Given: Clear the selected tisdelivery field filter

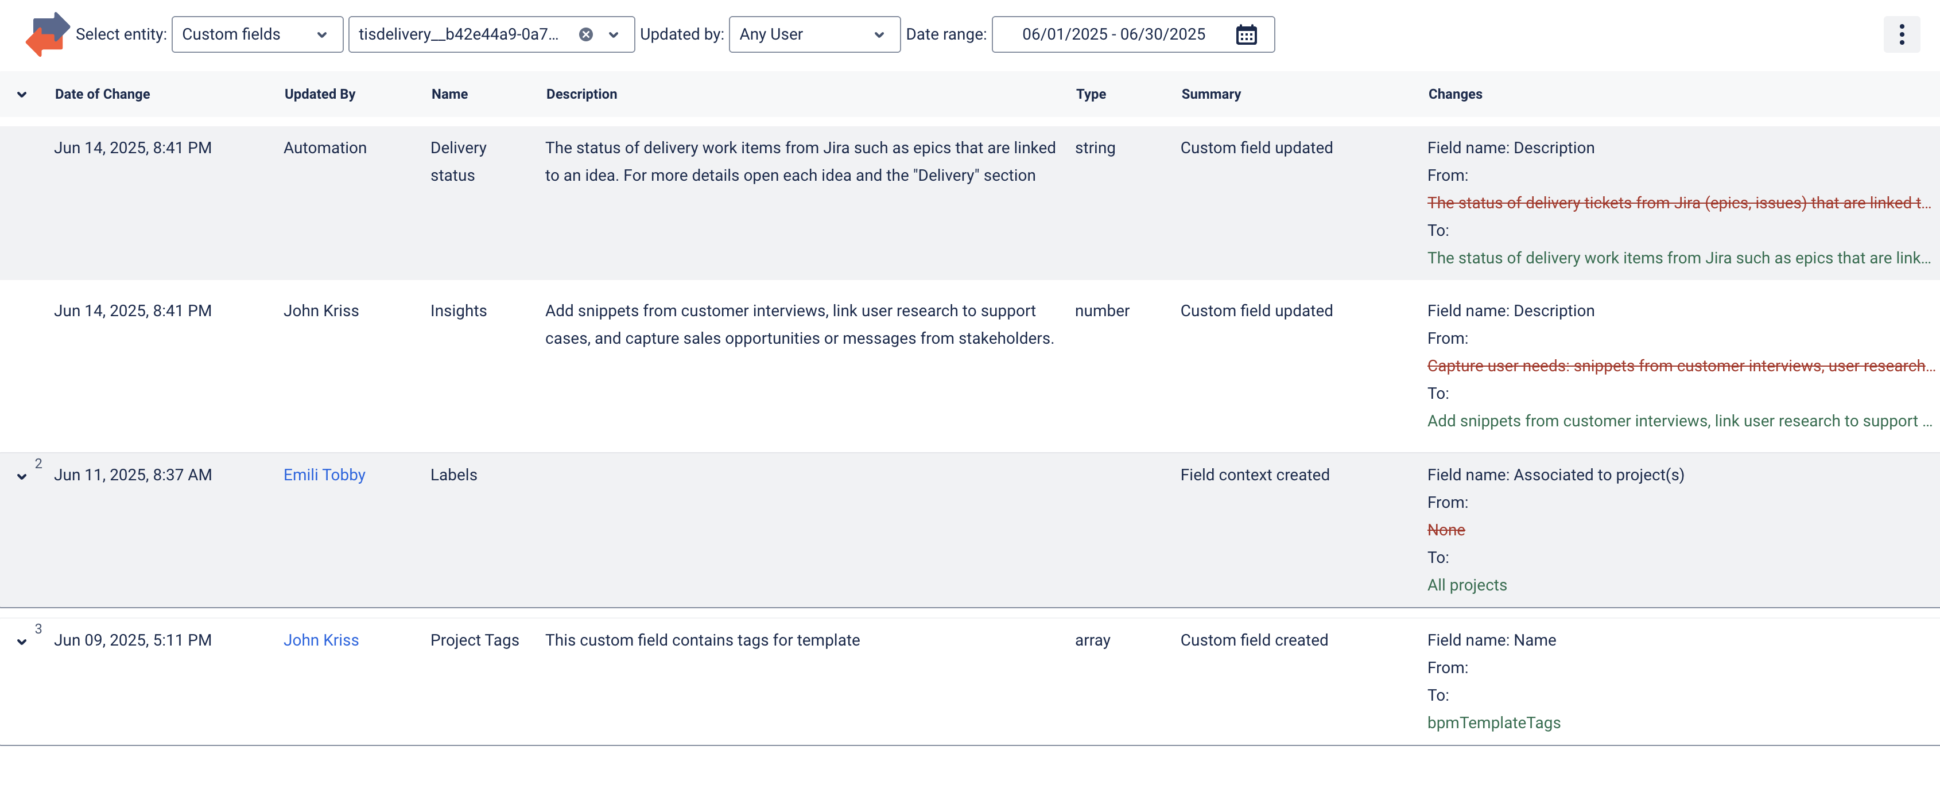Looking at the screenshot, I should [x=585, y=34].
